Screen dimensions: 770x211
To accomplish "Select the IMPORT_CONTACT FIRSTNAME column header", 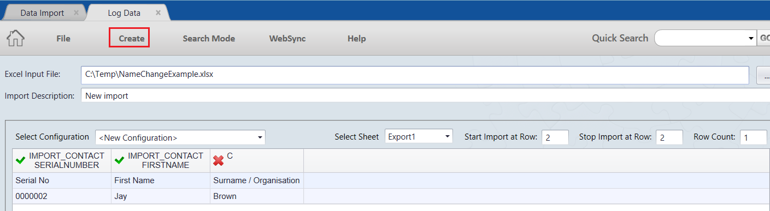I will tap(161, 160).
